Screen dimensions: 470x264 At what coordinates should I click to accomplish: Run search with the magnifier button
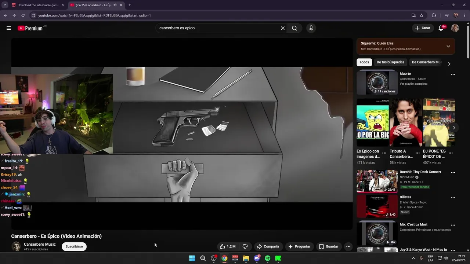coord(294,28)
